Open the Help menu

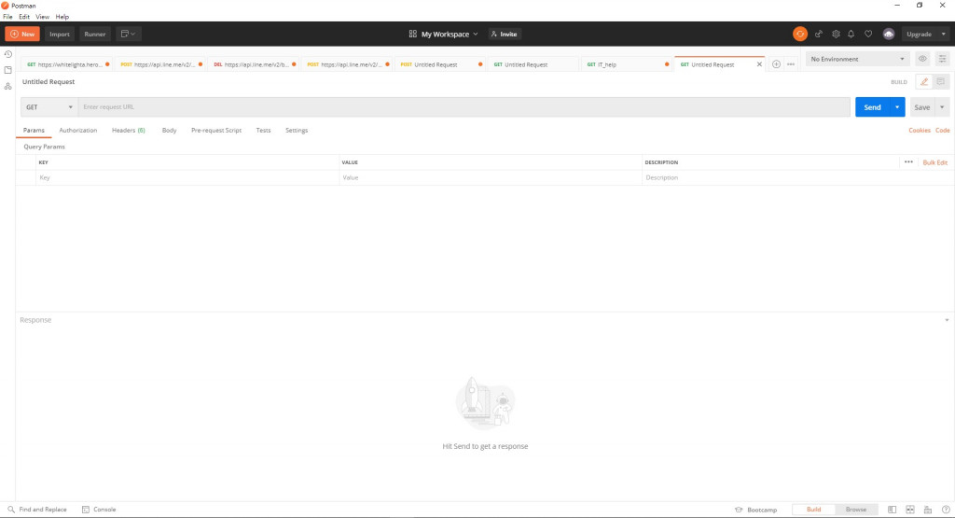point(62,17)
